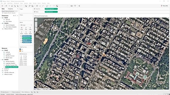Select the Store Distances sheet tab
Viewport: 170px width, 95px height.
tap(25, 92)
